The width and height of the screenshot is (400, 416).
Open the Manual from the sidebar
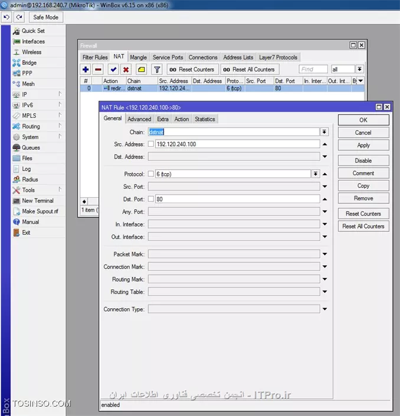pyautogui.click(x=31, y=222)
